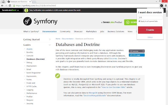Screen dimensions: 168x105
Task: Reload the page with the refresh icon
Action: coord(10,6)
